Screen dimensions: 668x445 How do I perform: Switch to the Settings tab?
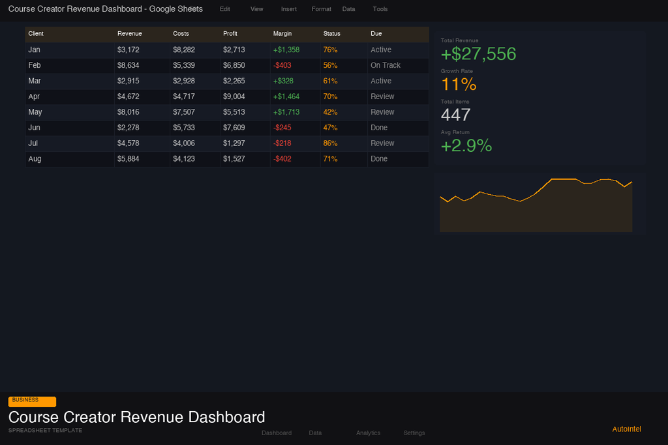point(414,433)
